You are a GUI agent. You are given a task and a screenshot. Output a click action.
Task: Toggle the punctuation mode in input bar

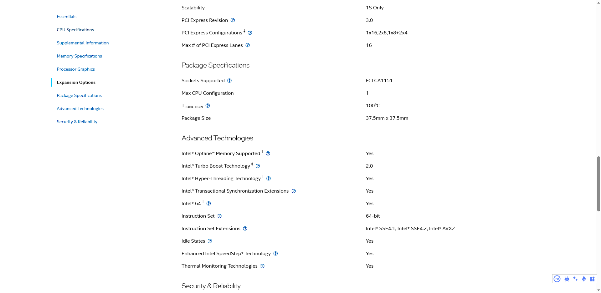pyautogui.click(x=575, y=279)
